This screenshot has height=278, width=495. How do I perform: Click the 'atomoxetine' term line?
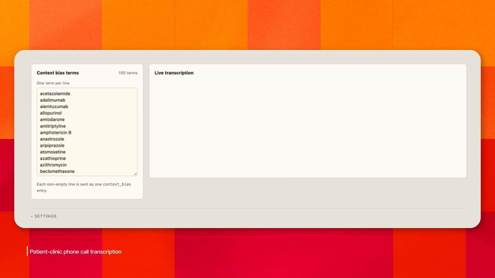coord(52,152)
